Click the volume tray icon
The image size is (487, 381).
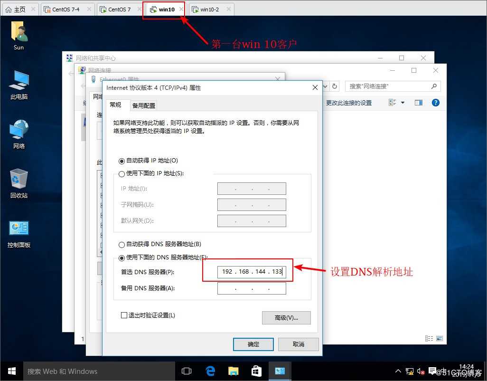[x=421, y=371]
